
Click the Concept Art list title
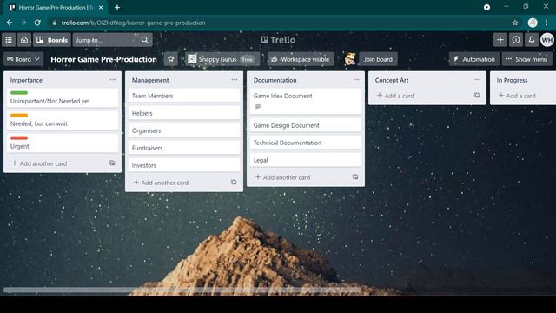point(392,80)
